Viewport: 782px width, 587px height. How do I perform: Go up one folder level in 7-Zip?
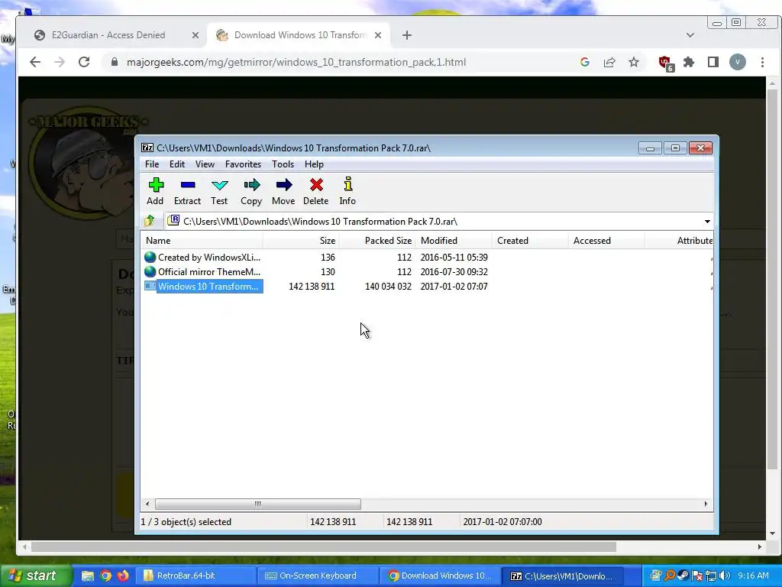click(150, 221)
